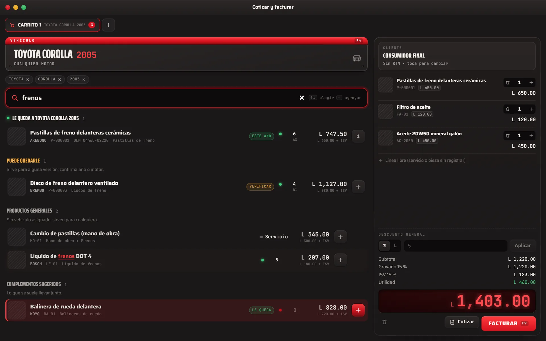Viewport: 546px width, 341px height.
Task: Select Disco de freno delantero ventilado row
Action: (186, 187)
